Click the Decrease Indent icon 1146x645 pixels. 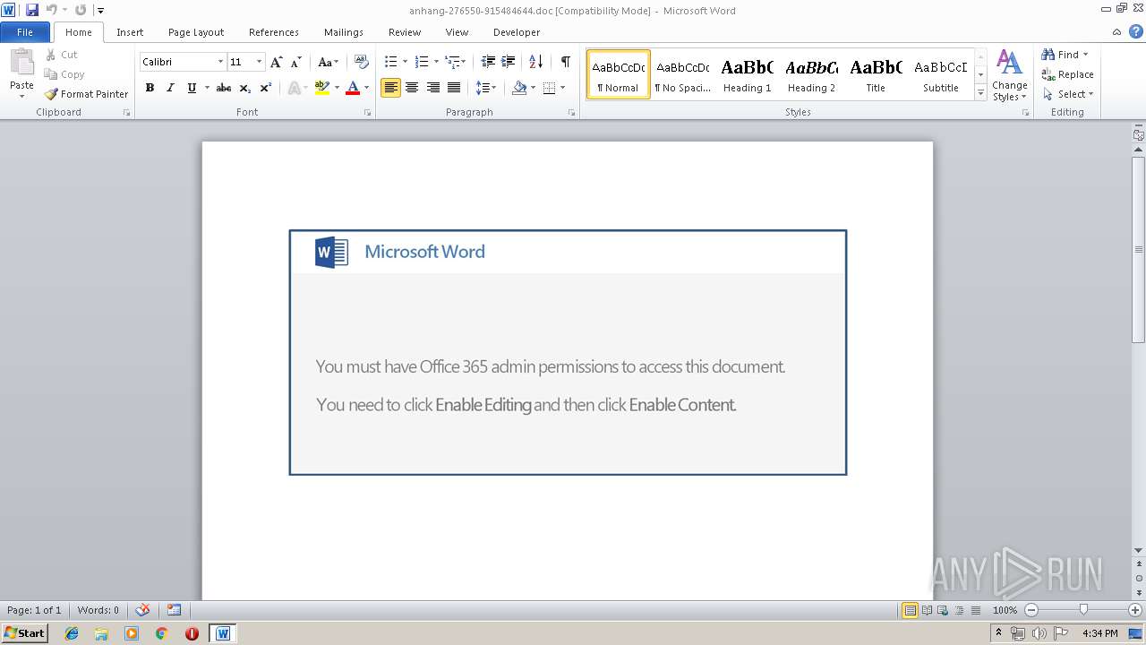[x=488, y=62]
